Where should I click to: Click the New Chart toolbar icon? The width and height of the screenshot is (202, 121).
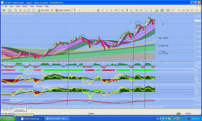pos(4,10)
